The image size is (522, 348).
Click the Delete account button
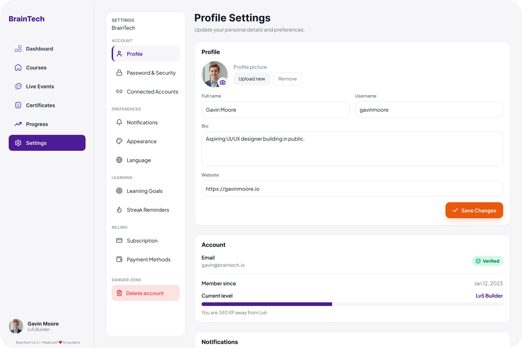pyautogui.click(x=146, y=293)
